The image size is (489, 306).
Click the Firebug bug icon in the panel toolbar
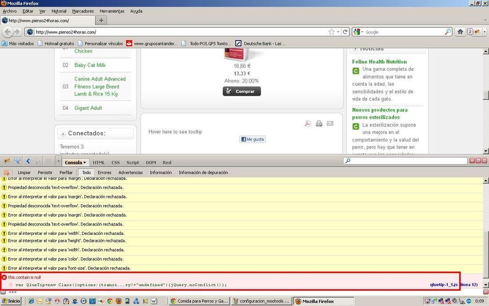[x=7, y=161]
